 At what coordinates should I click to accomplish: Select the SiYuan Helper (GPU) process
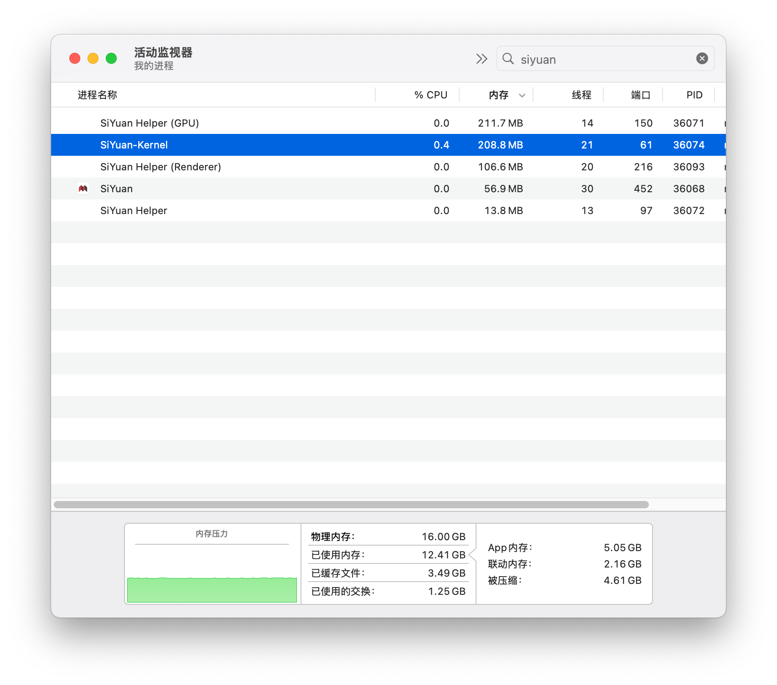[x=150, y=123]
